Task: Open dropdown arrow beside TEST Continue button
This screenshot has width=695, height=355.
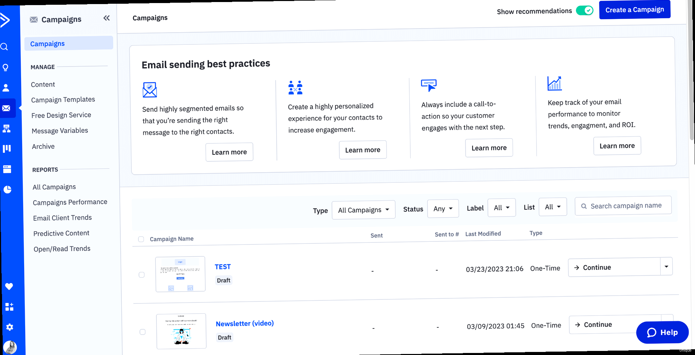Action: [x=666, y=267]
